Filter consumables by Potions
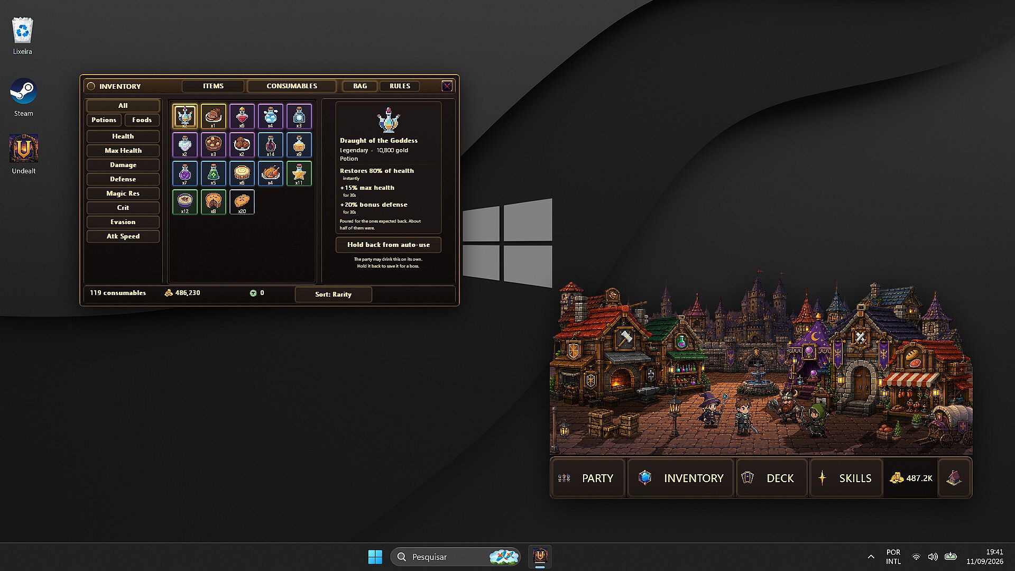1015x571 pixels. click(104, 120)
